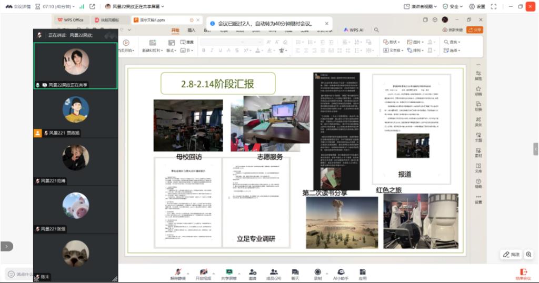
Task: Open the meeting apps icon
Action: click(x=363, y=272)
